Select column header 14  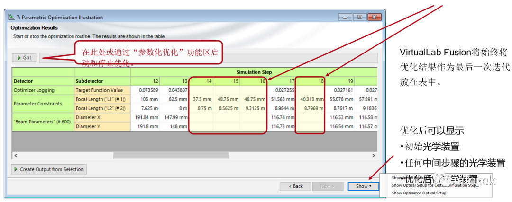[201, 81]
